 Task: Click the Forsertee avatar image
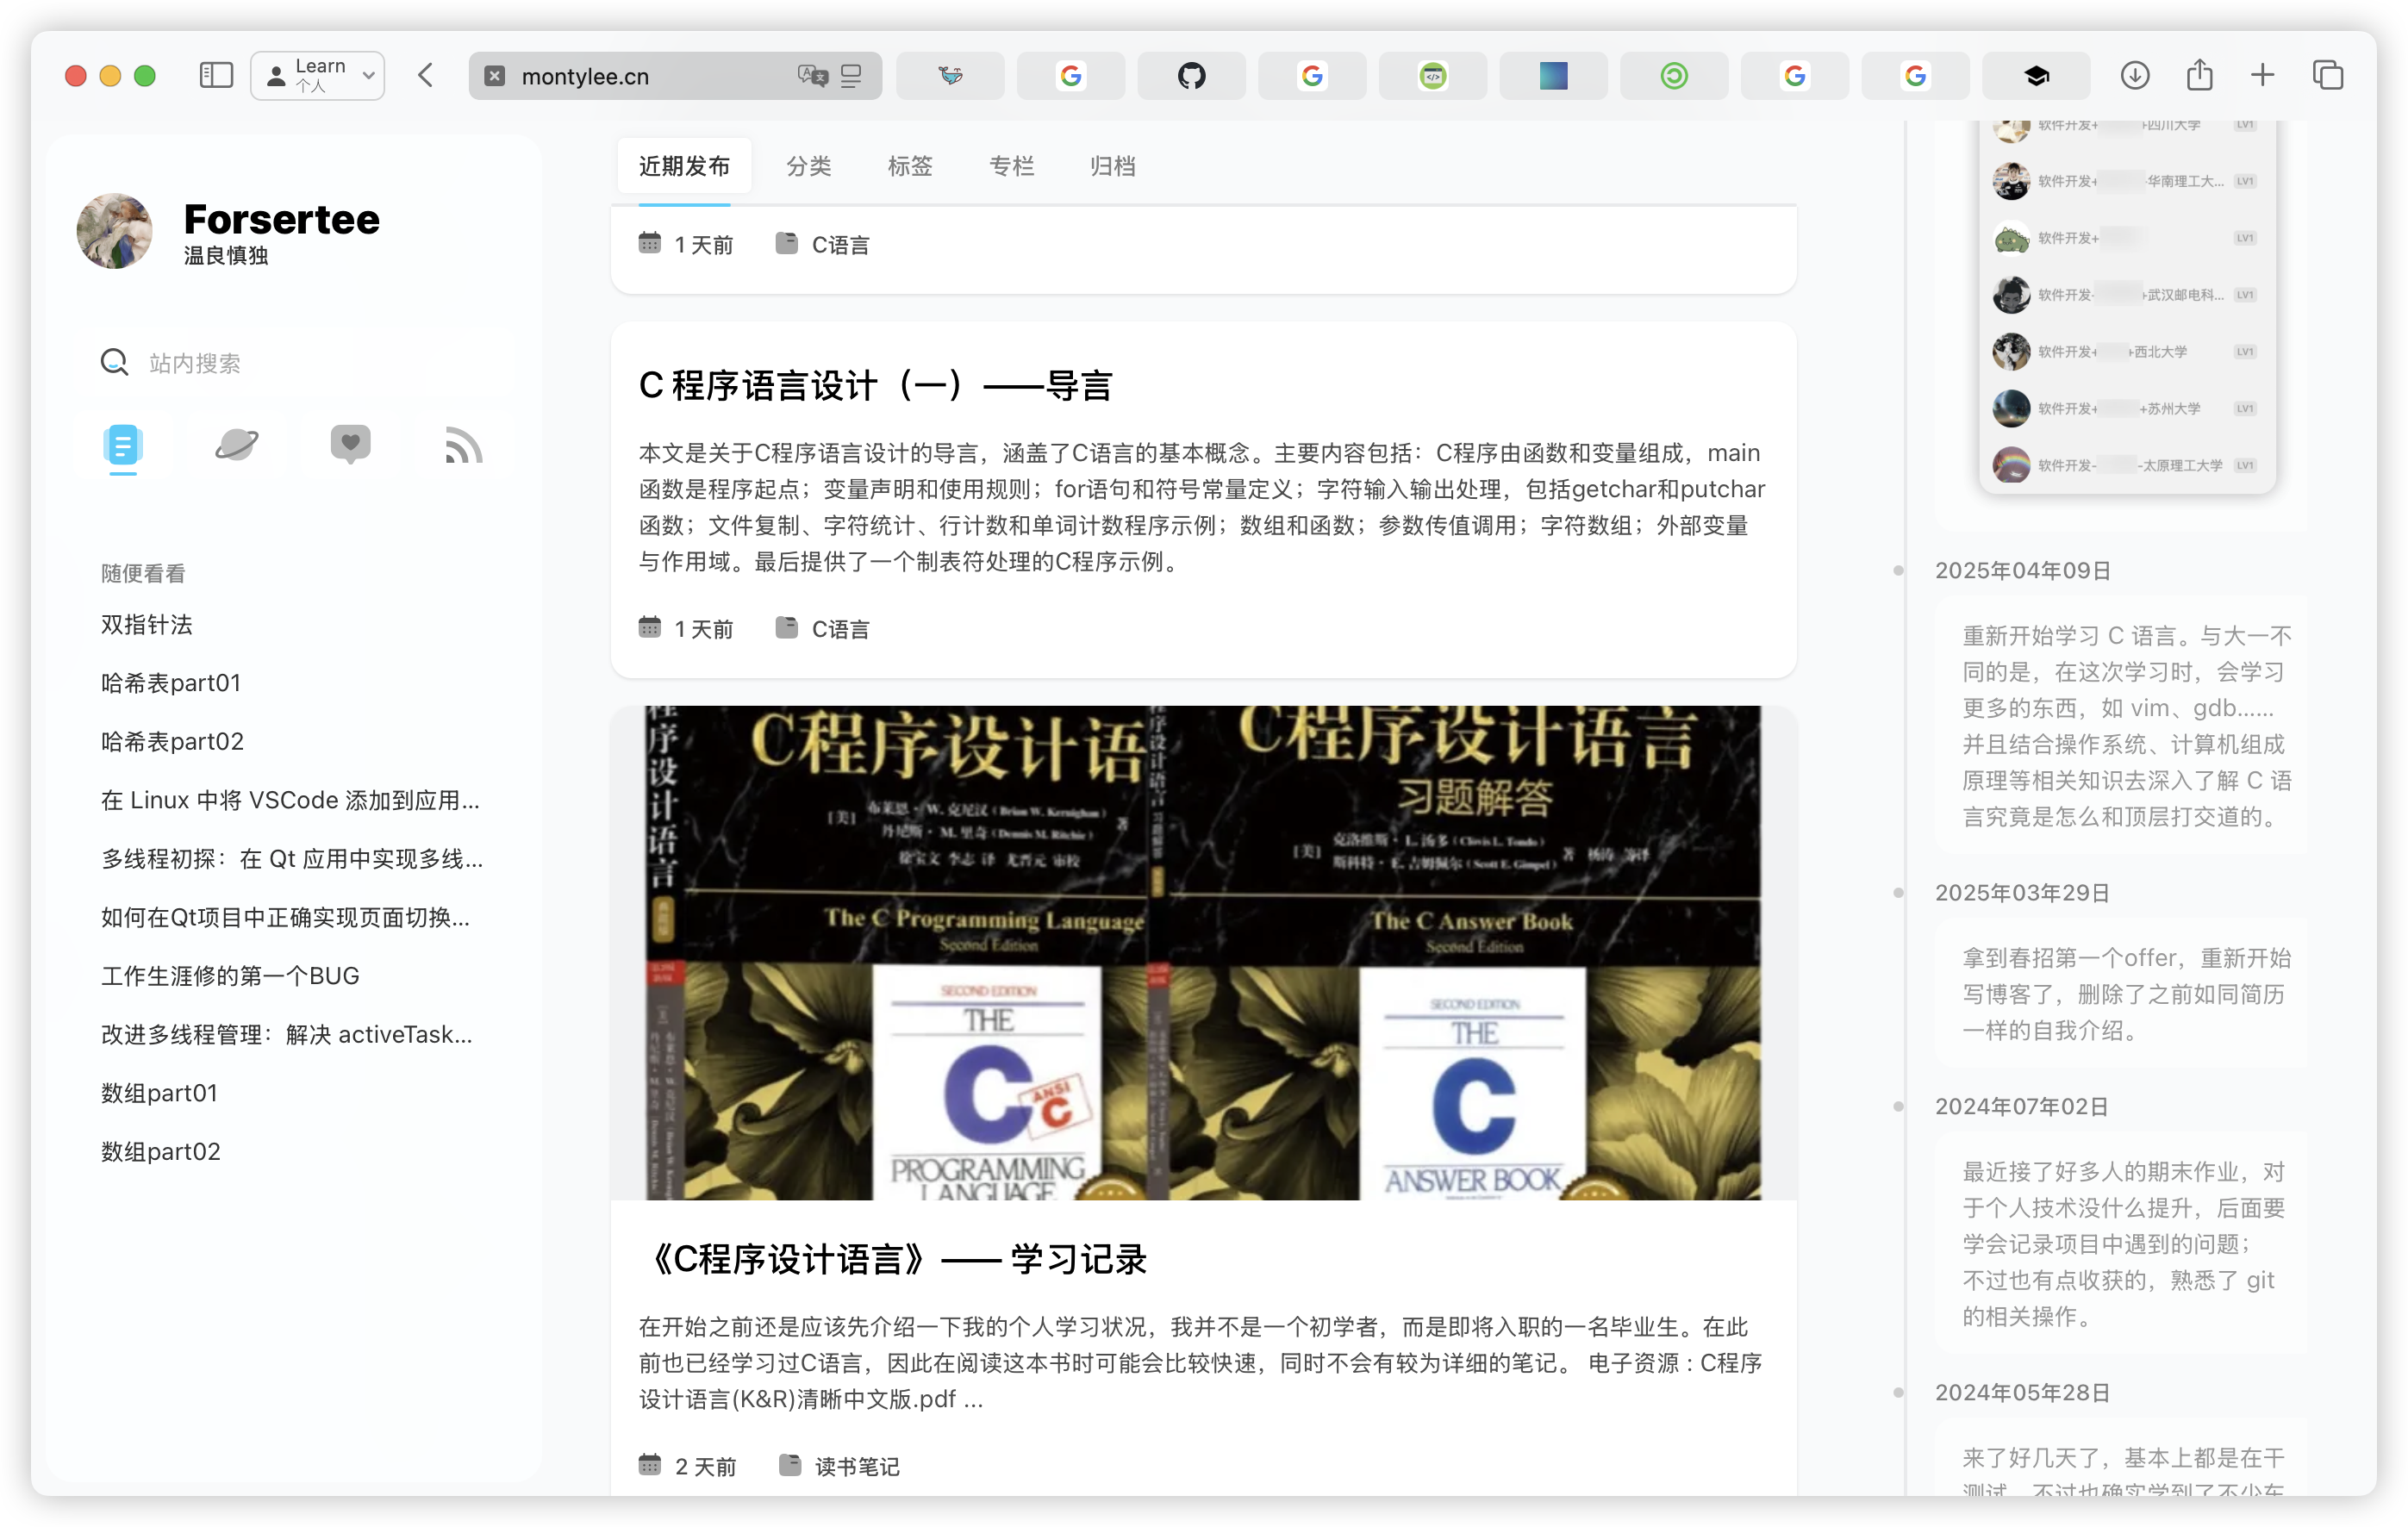point(115,231)
